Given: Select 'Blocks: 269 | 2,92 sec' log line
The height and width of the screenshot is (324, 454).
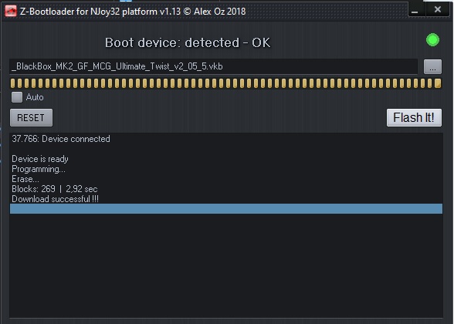Looking at the screenshot, I should tap(55, 189).
